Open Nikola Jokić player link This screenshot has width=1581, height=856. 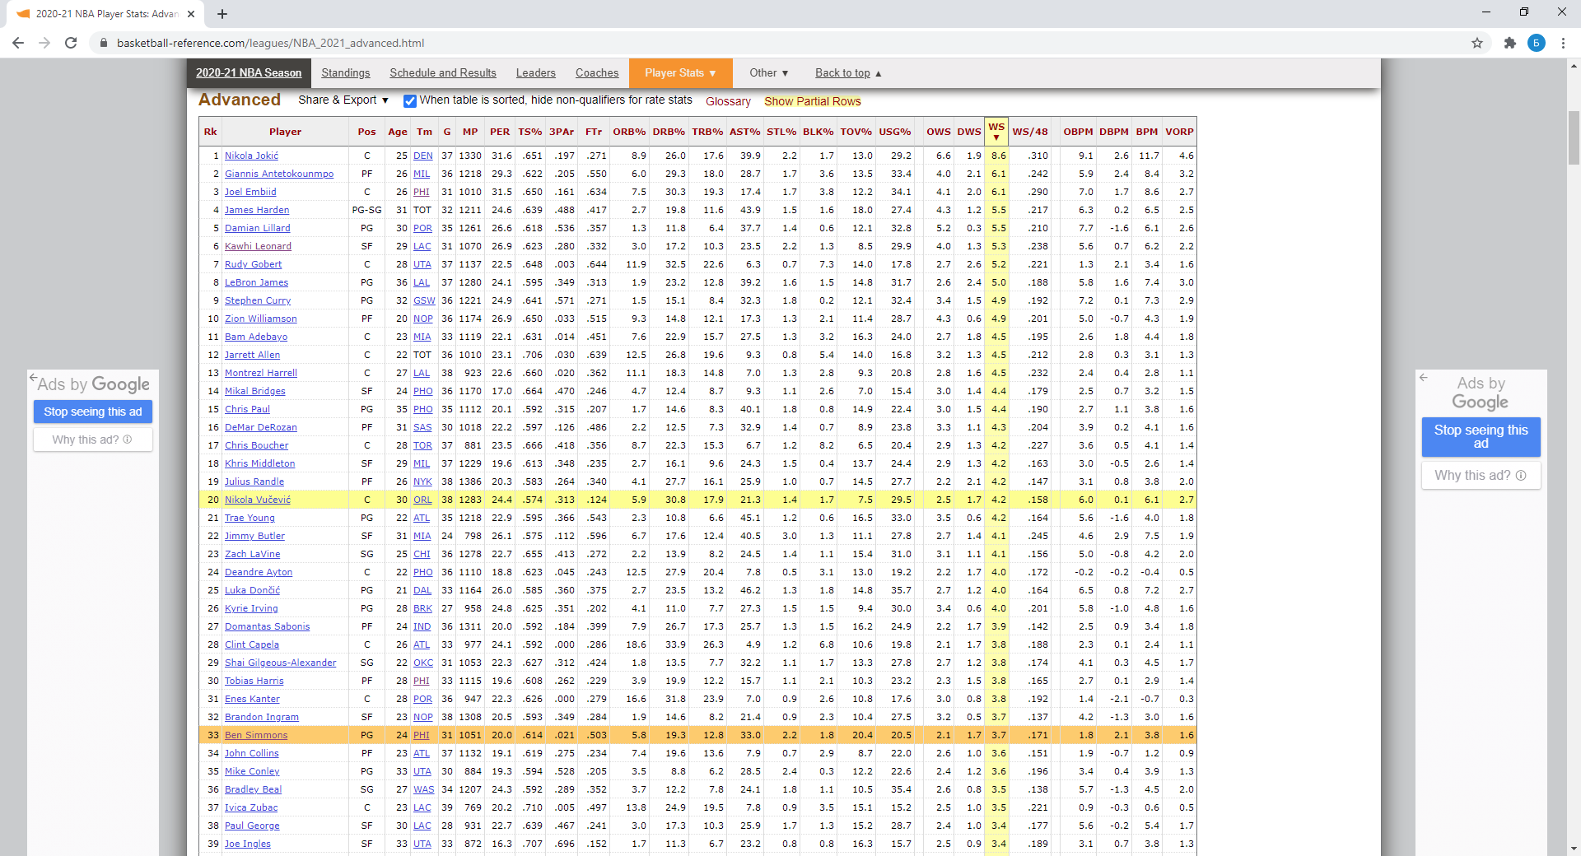coord(251,156)
